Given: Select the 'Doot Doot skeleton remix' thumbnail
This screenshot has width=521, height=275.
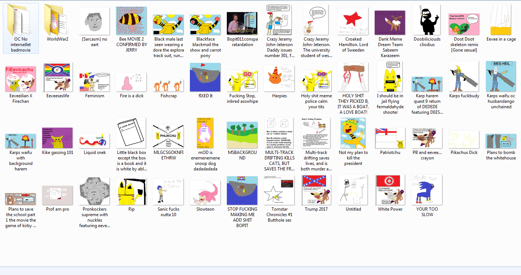Looking at the screenshot, I should [464, 24].
